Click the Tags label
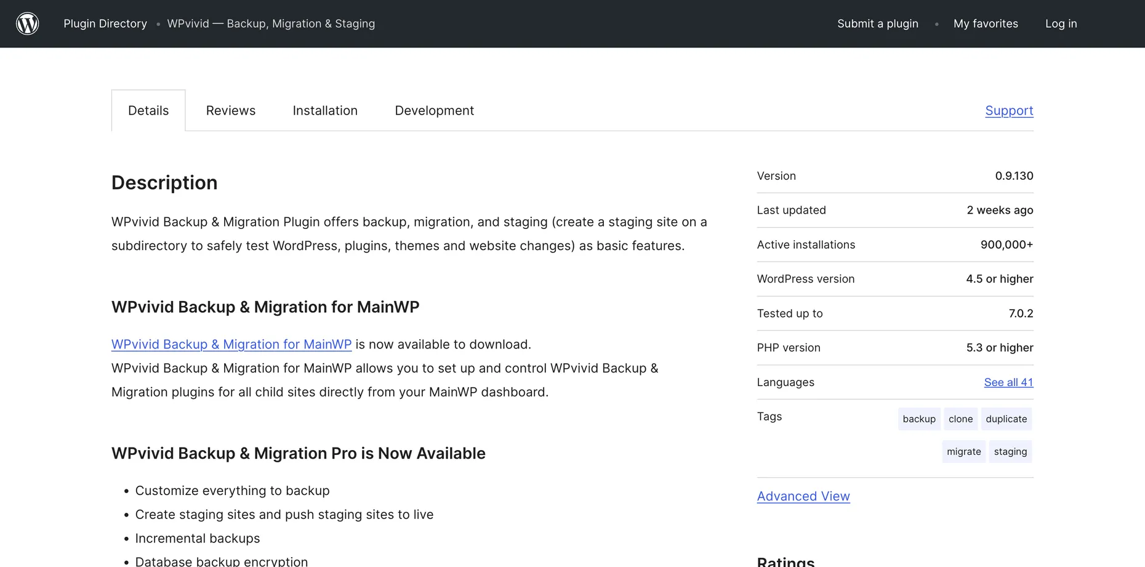Viewport: 1145px width, 567px height. point(769,417)
